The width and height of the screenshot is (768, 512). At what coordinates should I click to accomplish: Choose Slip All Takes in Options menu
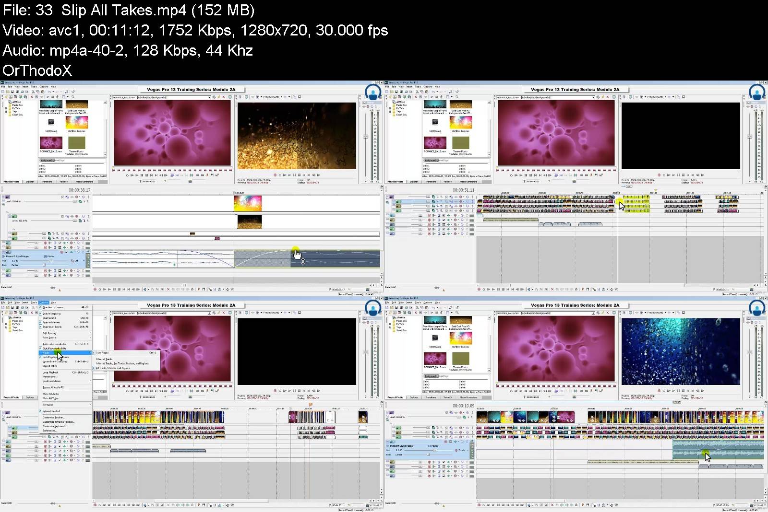pyautogui.click(x=65, y=366)
